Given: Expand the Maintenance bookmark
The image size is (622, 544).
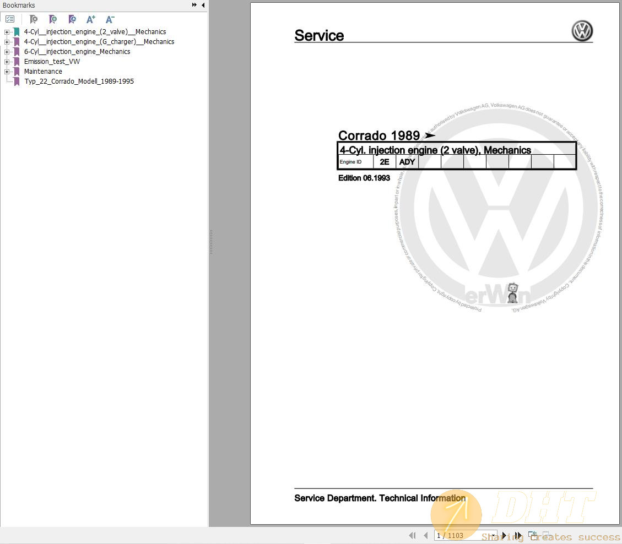Looking at the screenshot, I should (x=7, y=72).
